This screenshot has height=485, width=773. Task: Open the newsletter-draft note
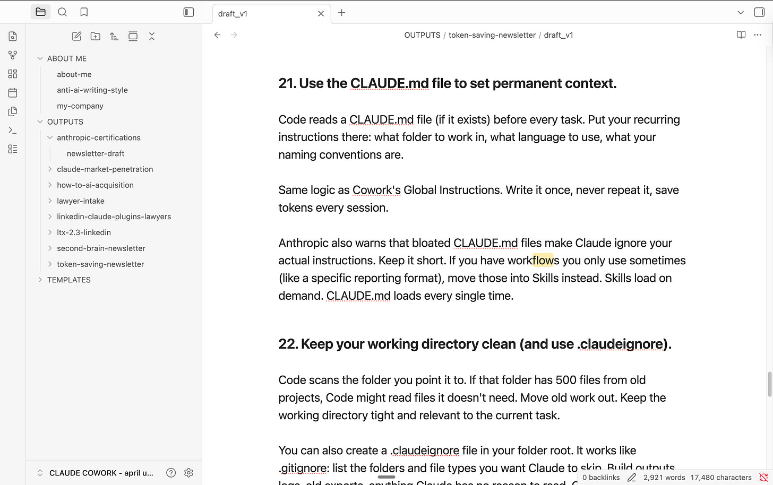click(96, 153)
